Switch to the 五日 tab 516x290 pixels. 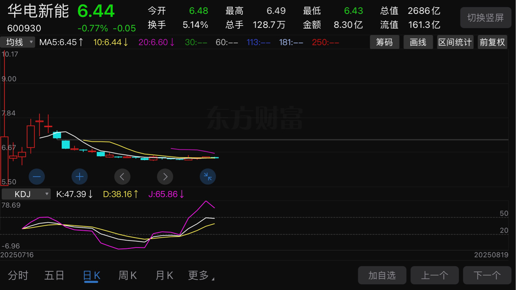54,276
